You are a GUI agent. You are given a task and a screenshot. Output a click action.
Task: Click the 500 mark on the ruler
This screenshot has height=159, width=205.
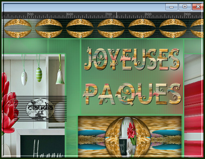[31, 14]
